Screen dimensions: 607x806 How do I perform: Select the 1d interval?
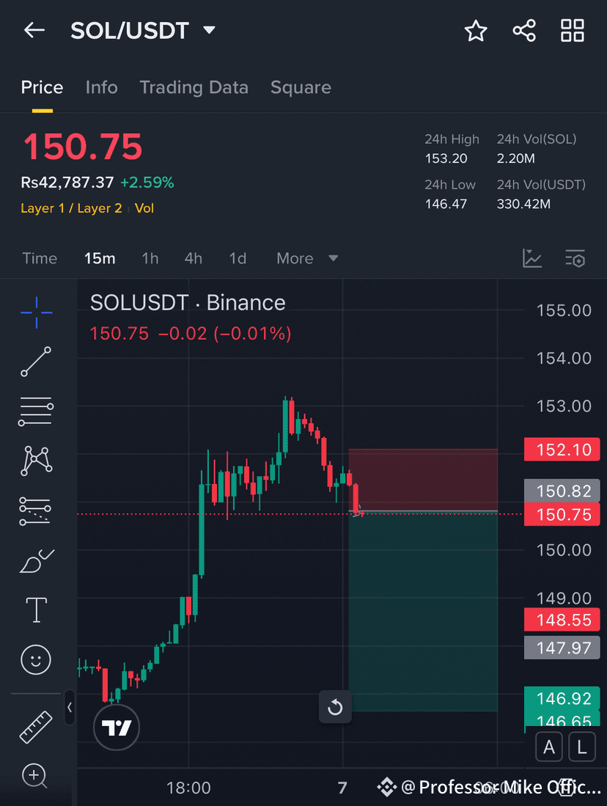pos(238,258)
